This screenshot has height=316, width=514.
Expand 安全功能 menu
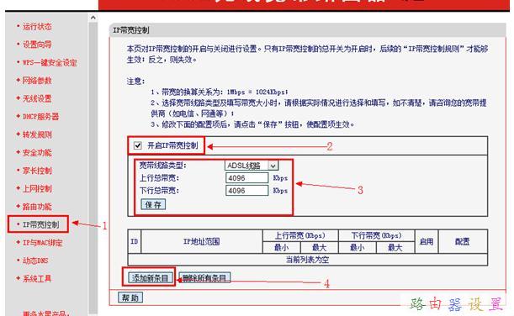pos(37,153)
